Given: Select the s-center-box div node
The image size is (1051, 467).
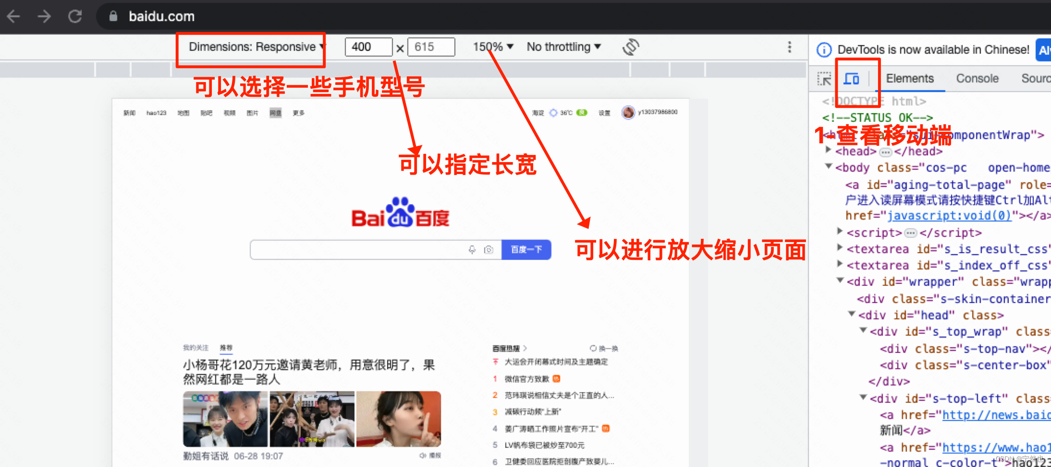Looking at the screenshot, I should pyautogui.click(x=965, y=365).
